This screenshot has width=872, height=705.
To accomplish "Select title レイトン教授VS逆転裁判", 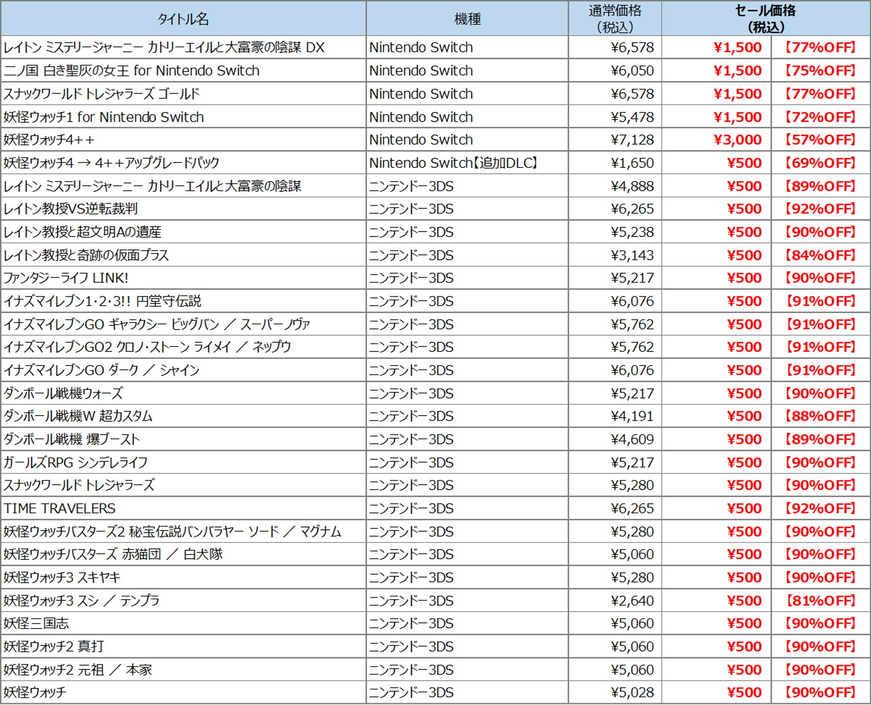I will pyautogui.click(x=70, y=209).
